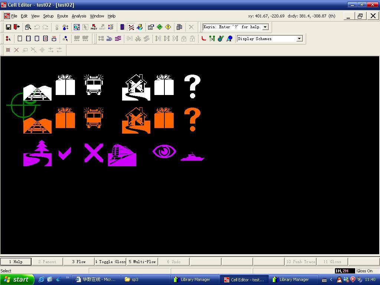Click the U1 reference designator icon
Image resolution: width=380 pixels, height=285 pixels.
(x=54, y=39)
